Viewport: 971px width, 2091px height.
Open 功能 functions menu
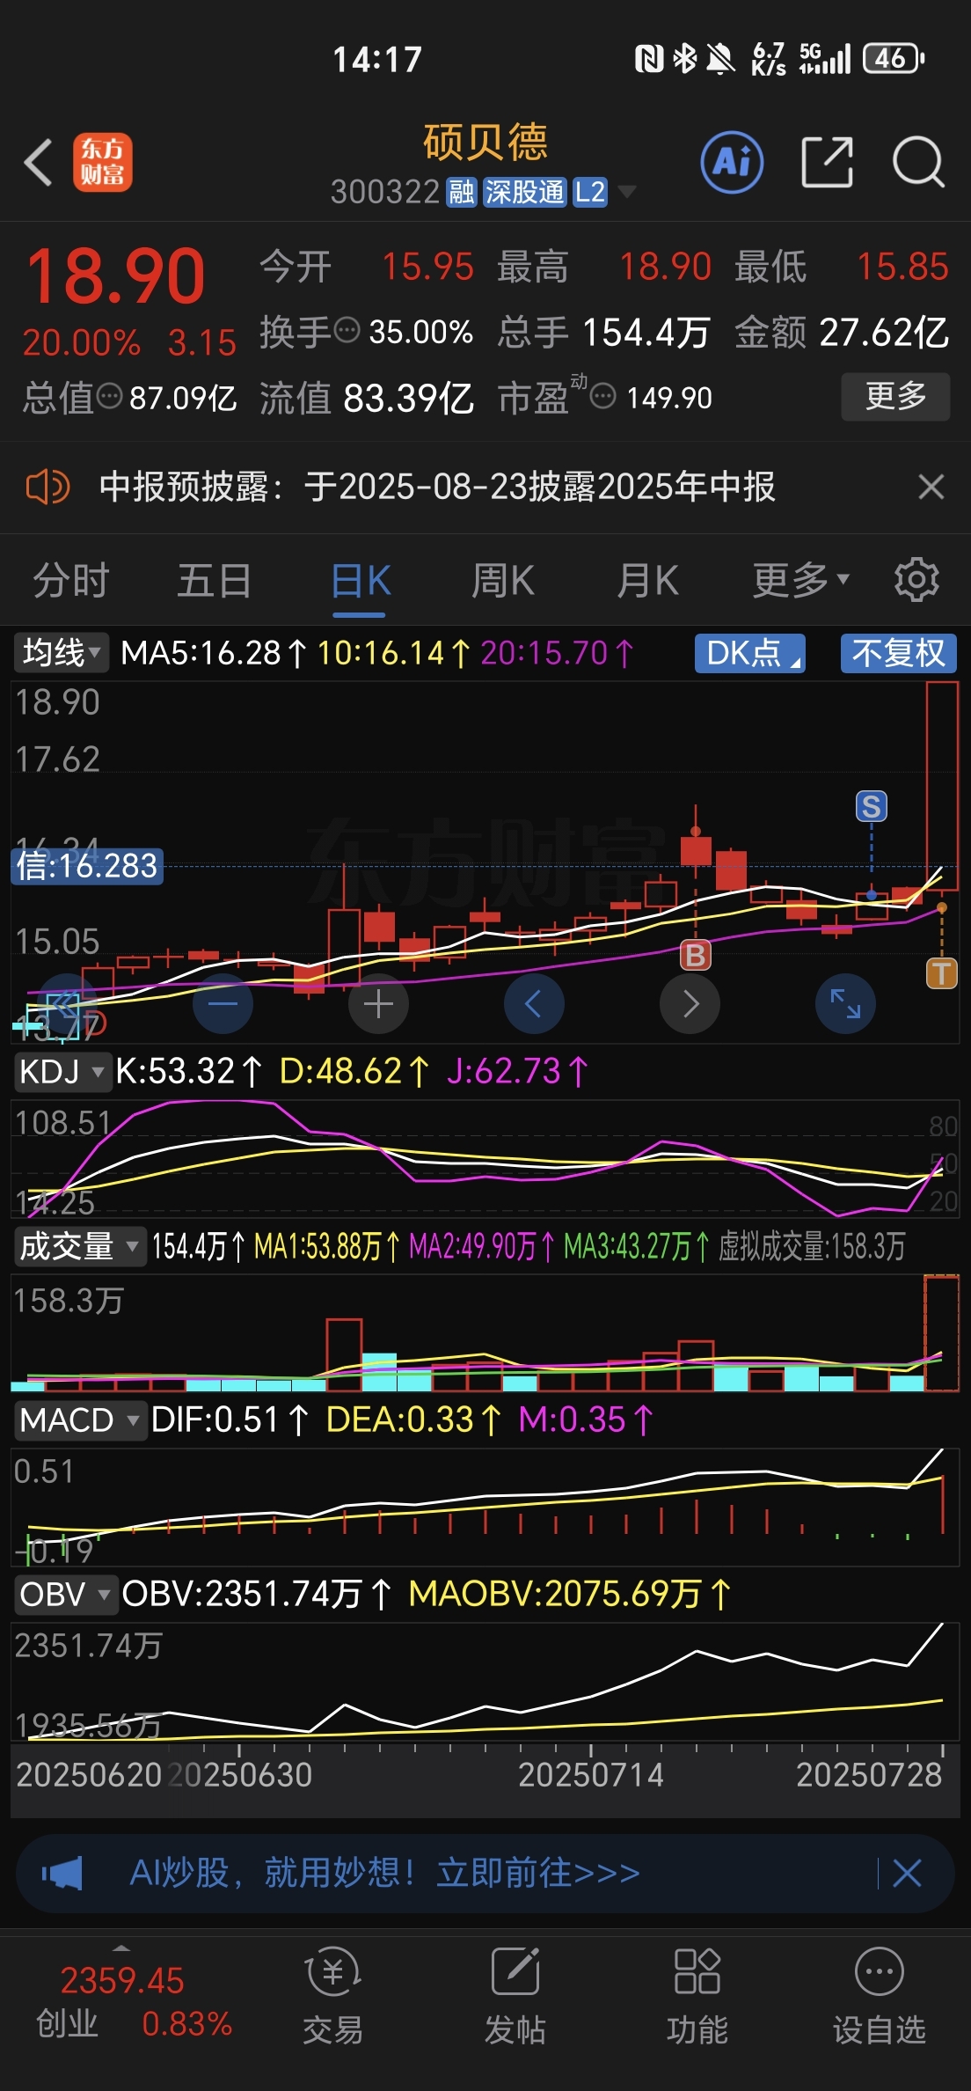[x=697, y=1996]
